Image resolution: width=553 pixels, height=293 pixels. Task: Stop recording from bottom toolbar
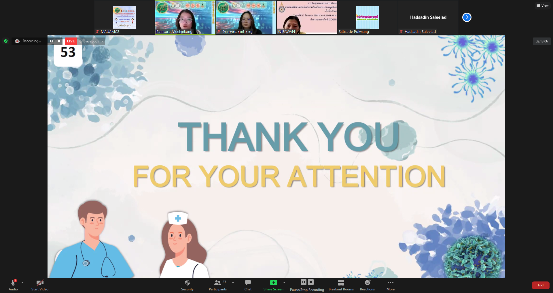tap(311, 282)
